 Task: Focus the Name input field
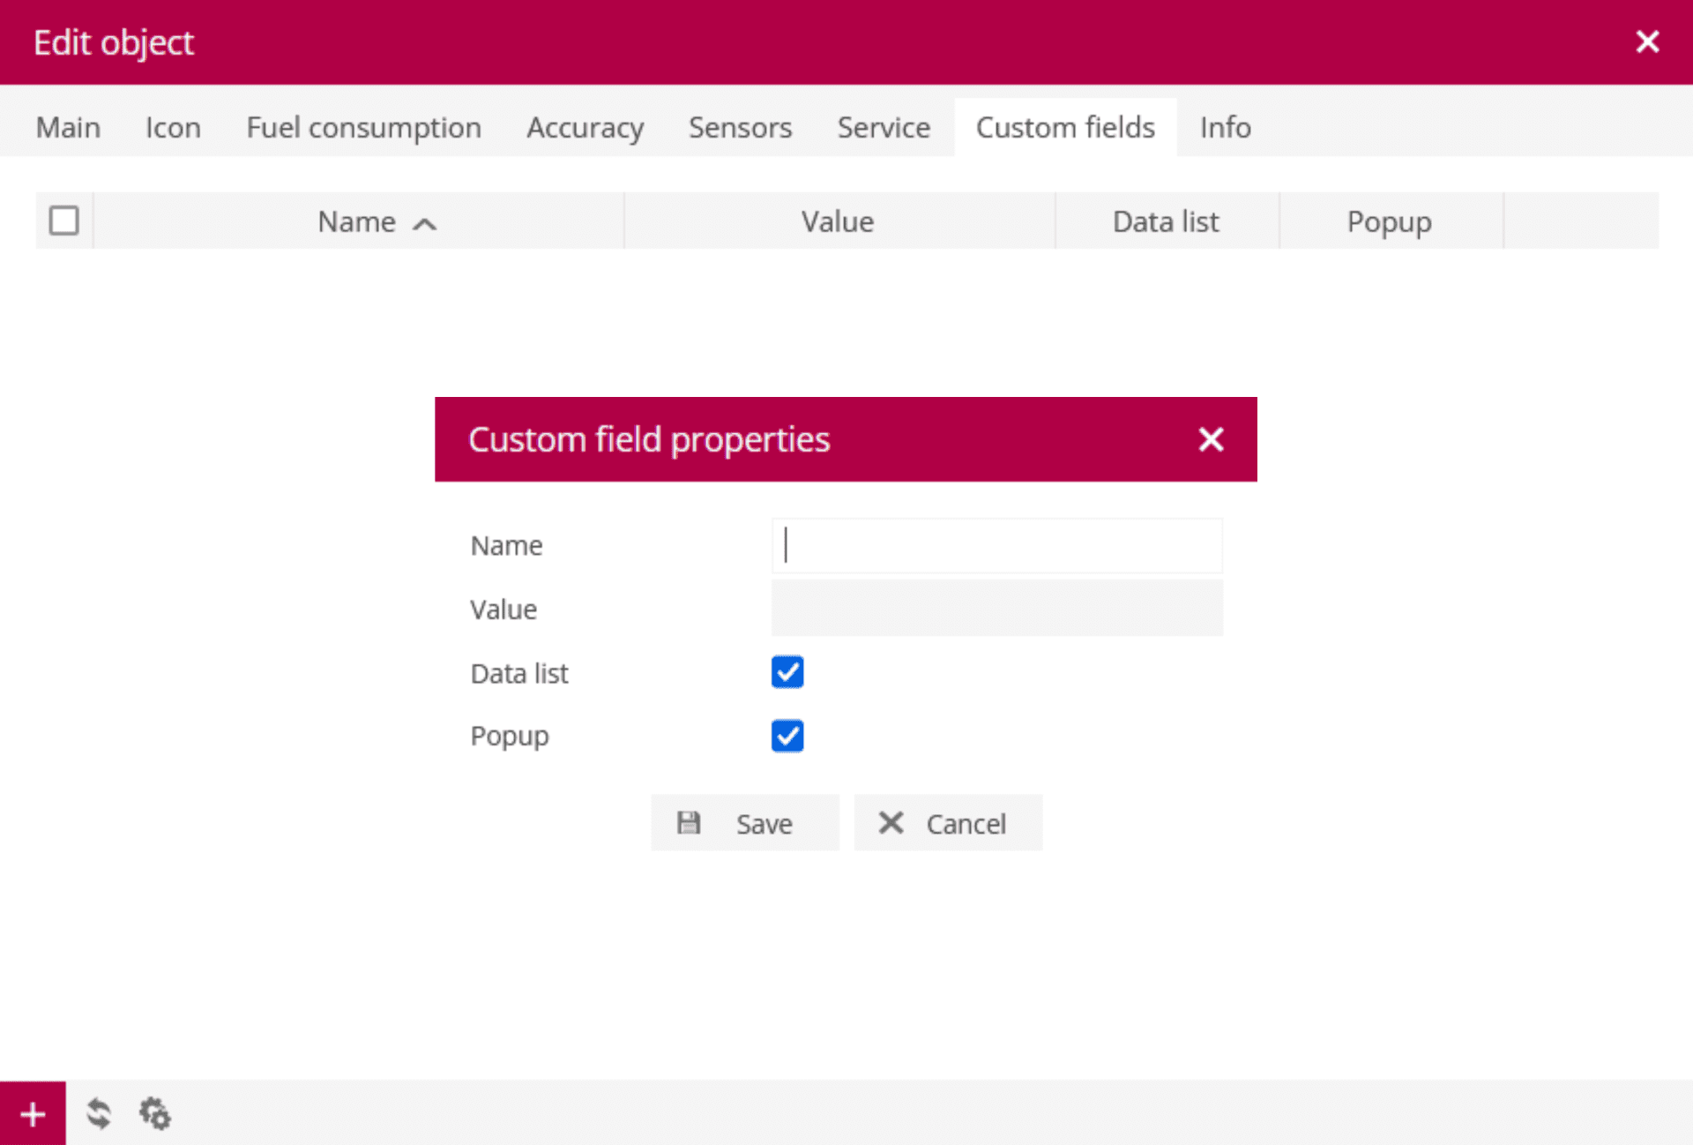click(996, 545)
